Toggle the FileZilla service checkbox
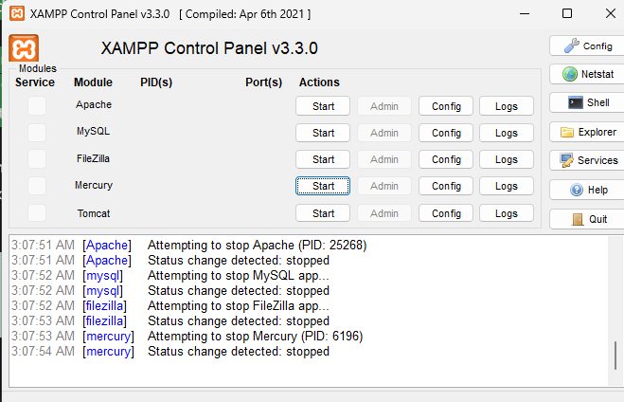 click(37, 159)
